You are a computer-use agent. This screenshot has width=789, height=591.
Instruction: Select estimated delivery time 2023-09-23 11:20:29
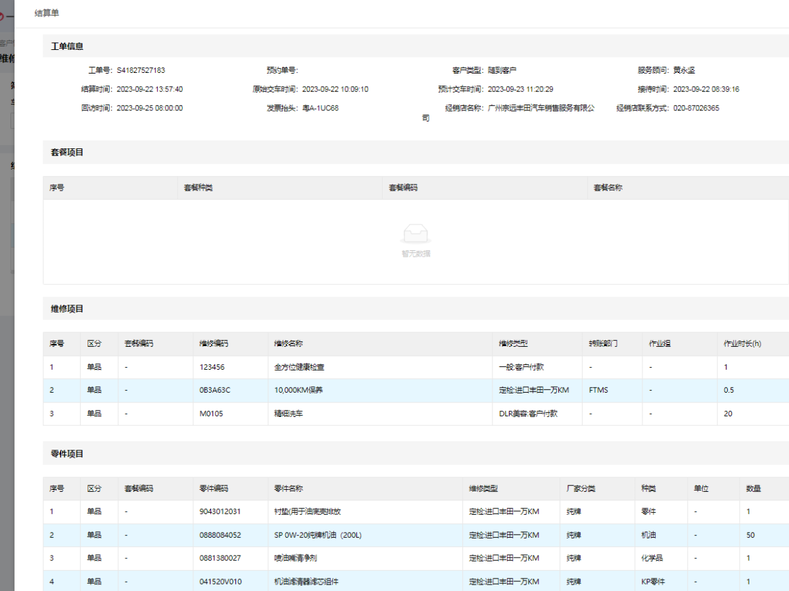click(x=521, y=89)
